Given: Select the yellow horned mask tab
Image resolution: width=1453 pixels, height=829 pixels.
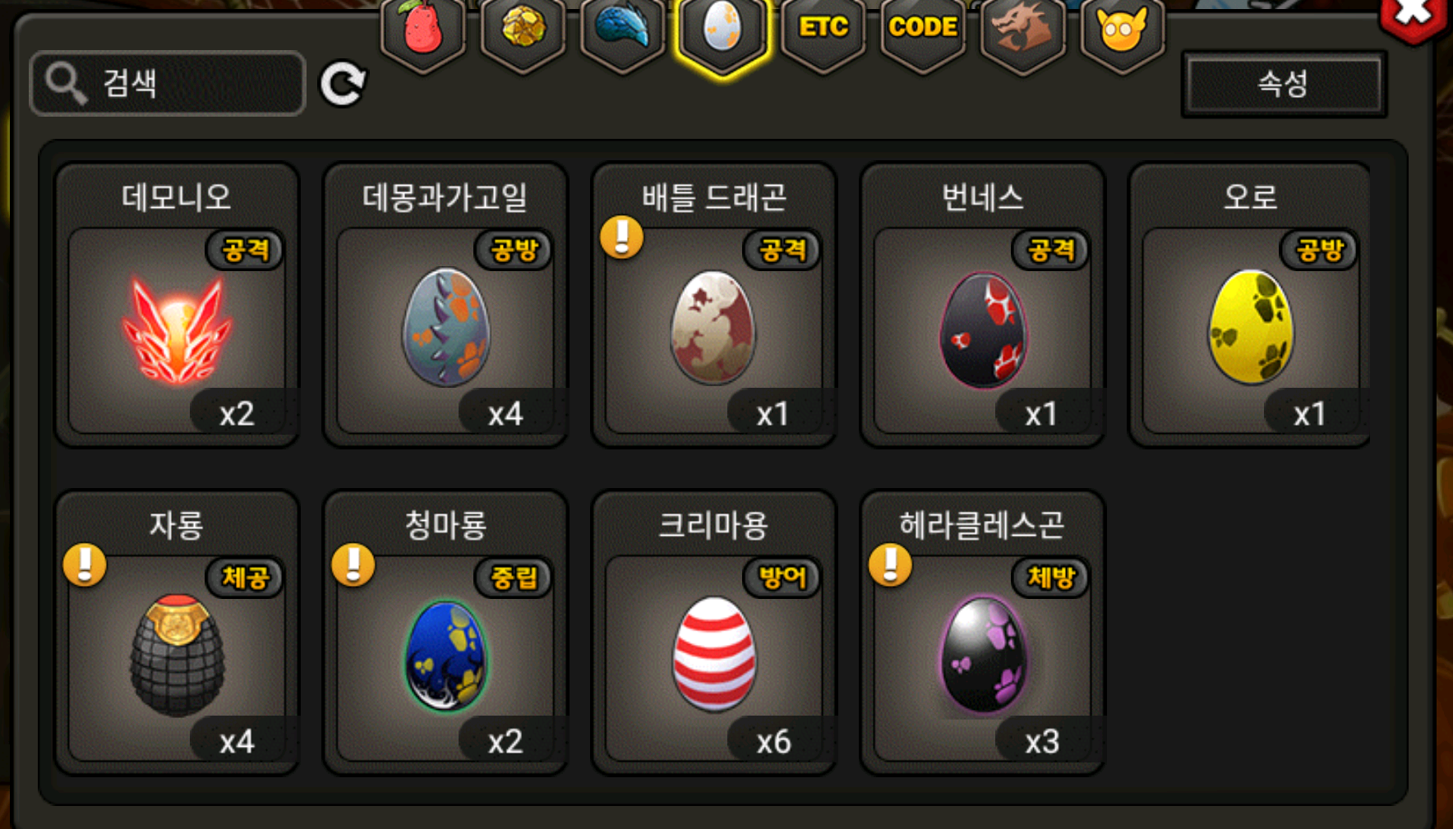Looking at the screenshot, I should 1123,33.
